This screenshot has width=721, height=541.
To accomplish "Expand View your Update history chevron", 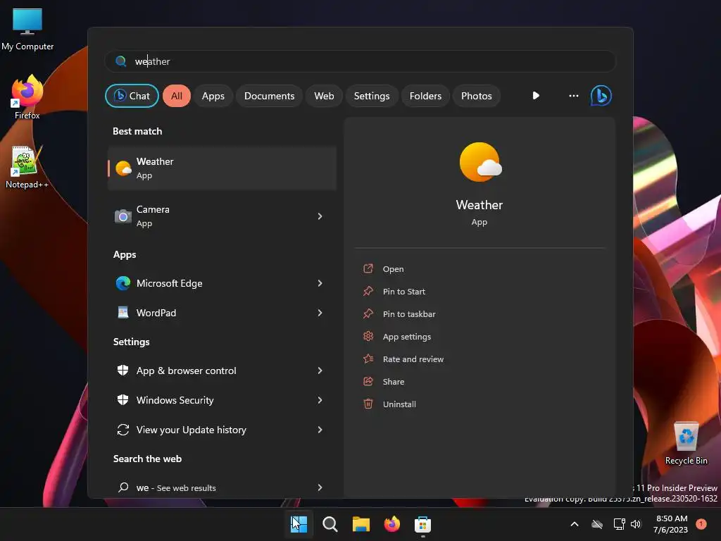I will click(320, 430).
